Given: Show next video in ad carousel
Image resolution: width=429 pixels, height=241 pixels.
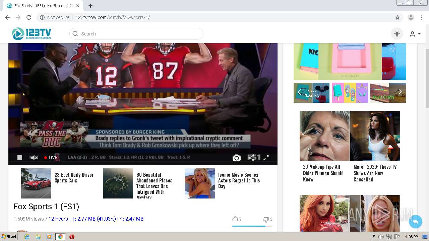Looking at the screenshot, I should [400, 92].
